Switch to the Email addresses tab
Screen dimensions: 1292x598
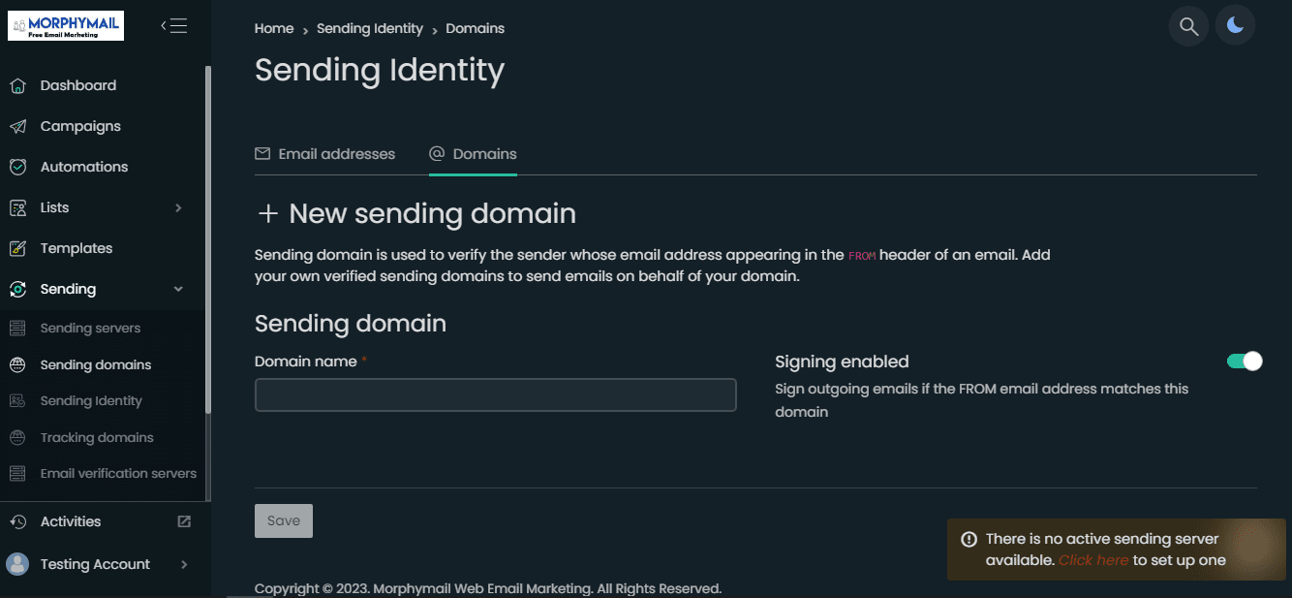click(325, 154)
